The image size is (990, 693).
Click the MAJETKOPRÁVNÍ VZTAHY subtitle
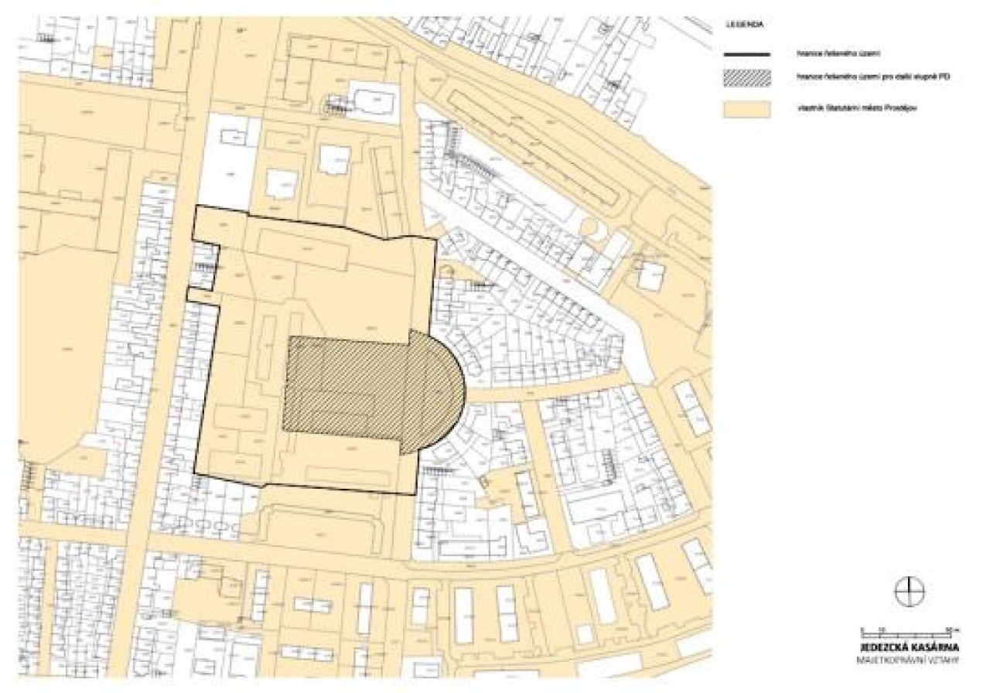coord(910,661)
